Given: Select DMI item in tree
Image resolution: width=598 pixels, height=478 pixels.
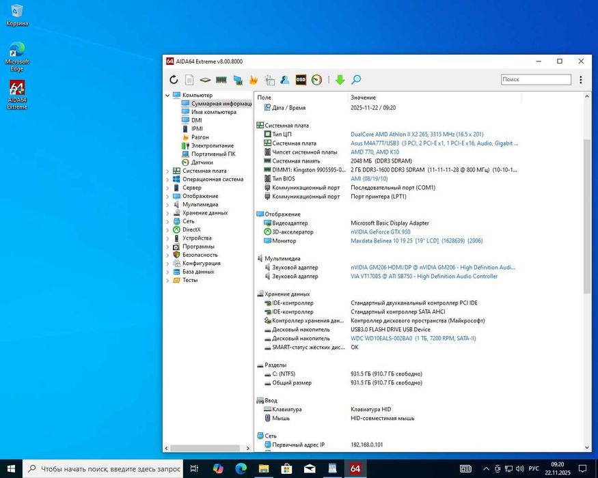Looking at the screenshot, I should [x=192, y=120].
